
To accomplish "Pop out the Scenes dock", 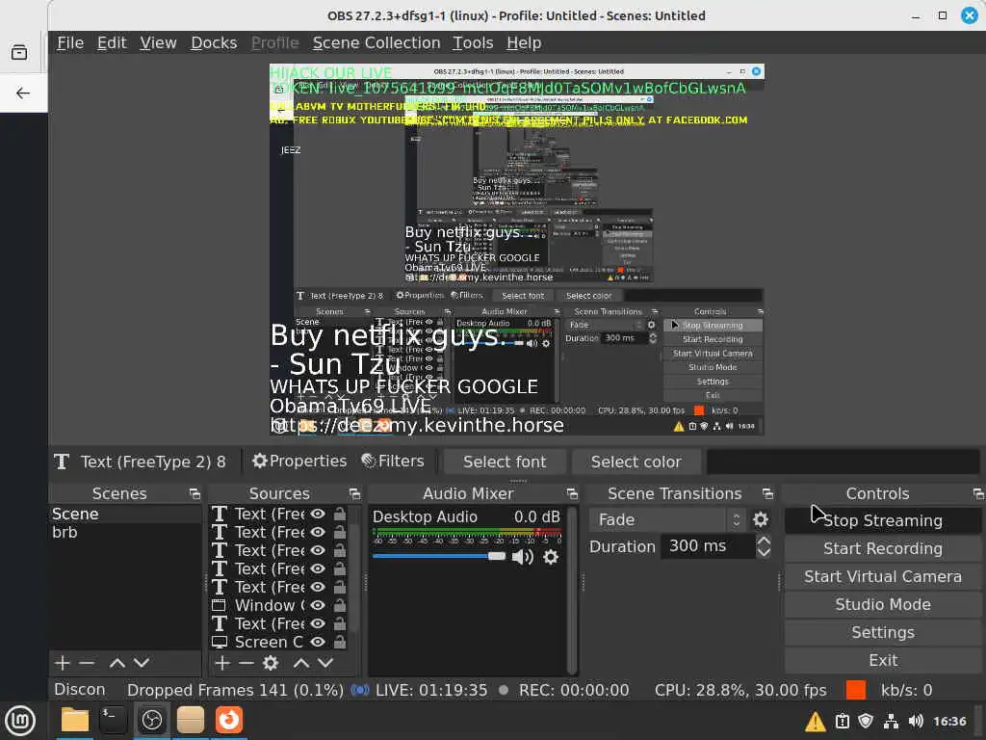I will [195, 494].
